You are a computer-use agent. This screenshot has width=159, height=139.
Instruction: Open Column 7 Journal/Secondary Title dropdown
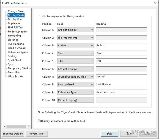pyautogui.click(x=76, y=77)
